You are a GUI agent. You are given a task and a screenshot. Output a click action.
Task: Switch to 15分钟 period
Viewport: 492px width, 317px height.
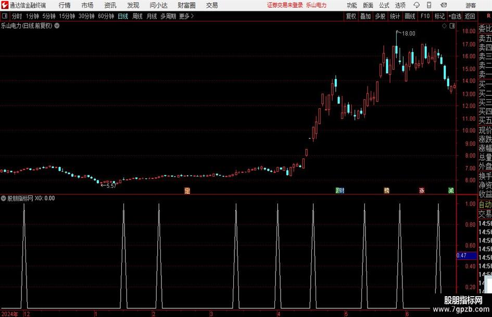[x=67, y=16]
